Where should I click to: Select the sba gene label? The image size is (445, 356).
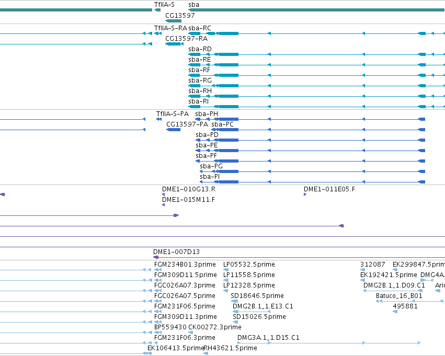(x=194, y=5)
